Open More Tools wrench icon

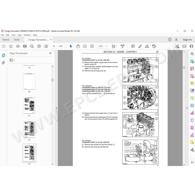(192, 150)
